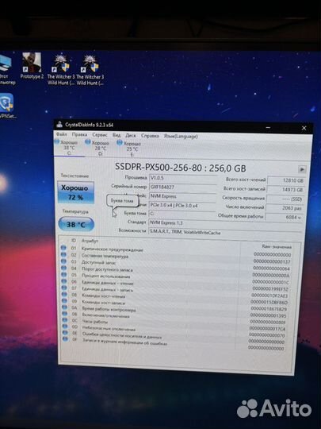Image resolution: width=321 pixels, height=429 pixels.
Task: Click status icon of Небезопасные отключения row
Action: point(65,327)
